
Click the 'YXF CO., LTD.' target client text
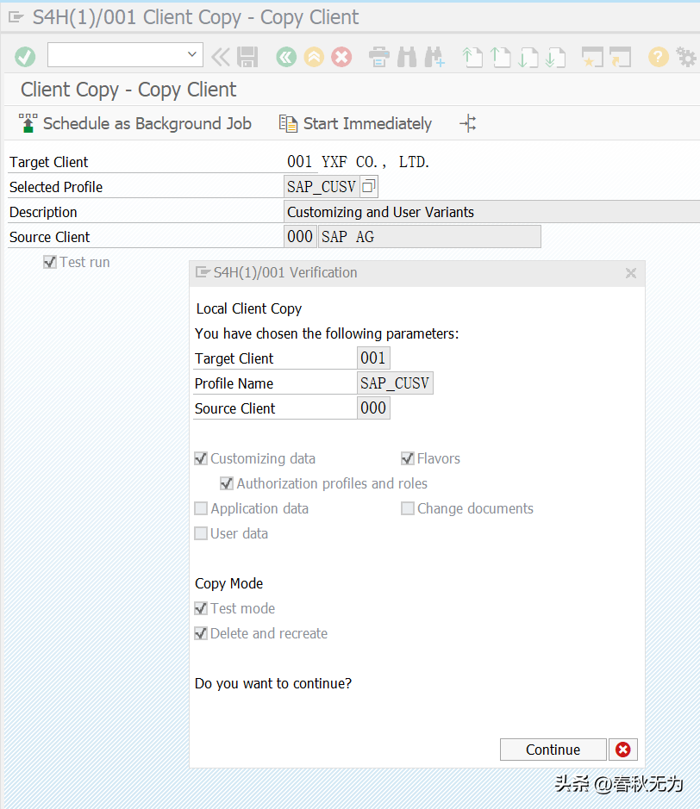(x=375, y=162)
